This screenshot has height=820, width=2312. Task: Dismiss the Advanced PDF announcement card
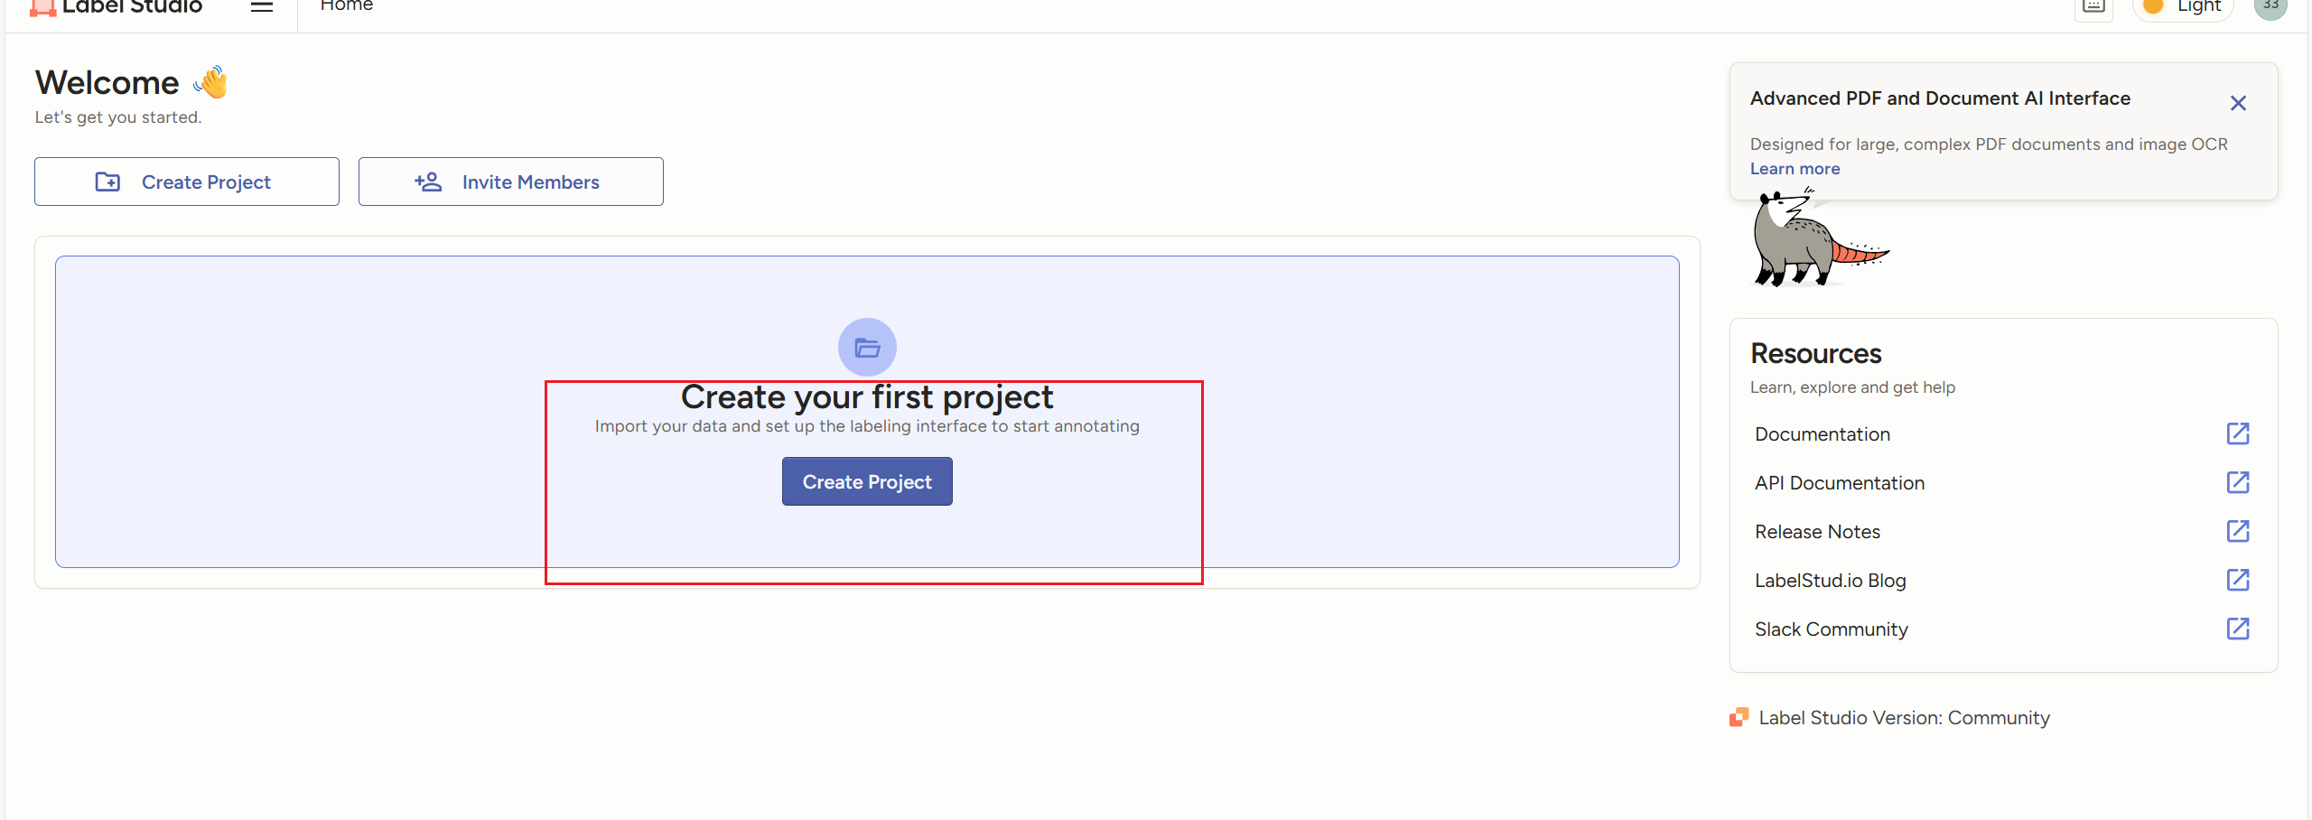(x=2238, y=103)
